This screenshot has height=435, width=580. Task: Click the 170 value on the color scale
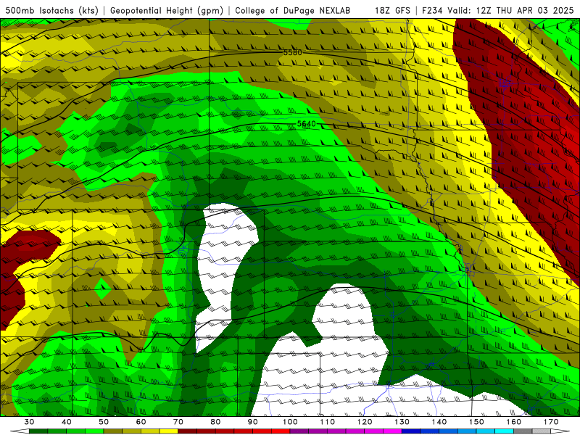point(551,422)
